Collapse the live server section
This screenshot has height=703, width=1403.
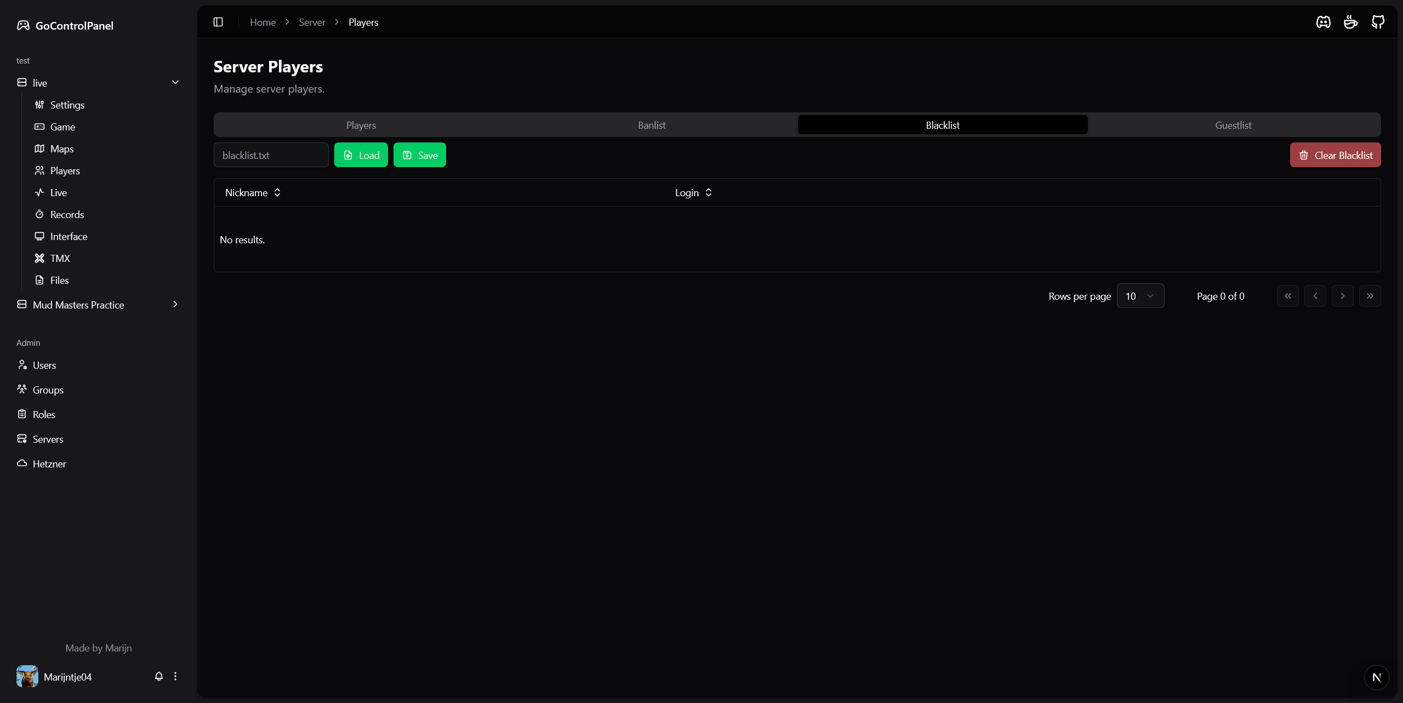tap(175, 83)
